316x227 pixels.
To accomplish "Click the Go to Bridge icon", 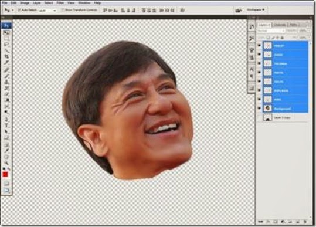I will coord(239,10).
